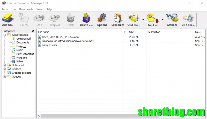Click the Stop Queue icon

point(153,18)
